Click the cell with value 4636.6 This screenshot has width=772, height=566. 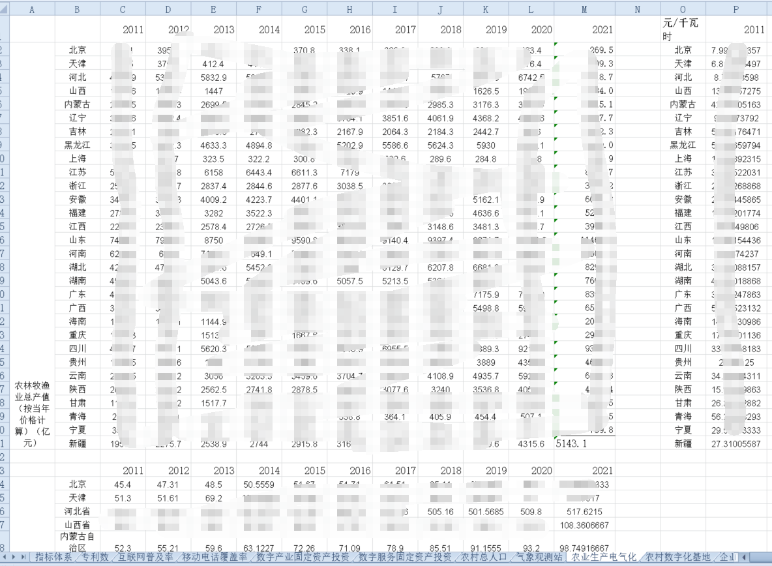(486, 214)
